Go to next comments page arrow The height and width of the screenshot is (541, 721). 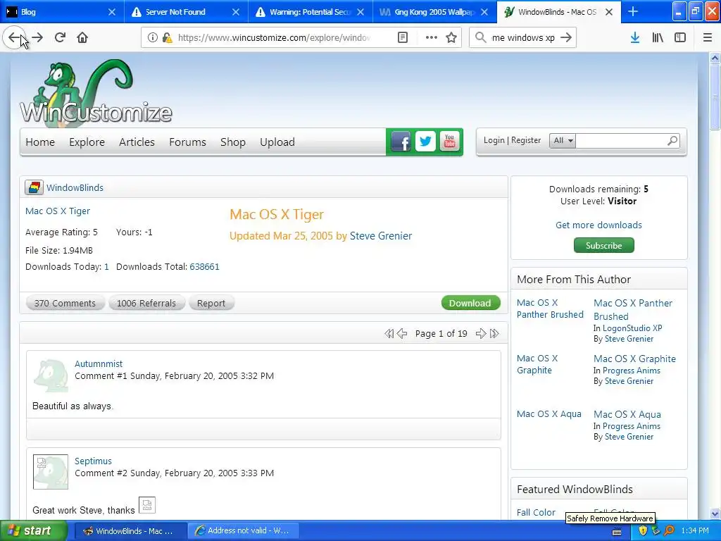(x=481, y=333)
